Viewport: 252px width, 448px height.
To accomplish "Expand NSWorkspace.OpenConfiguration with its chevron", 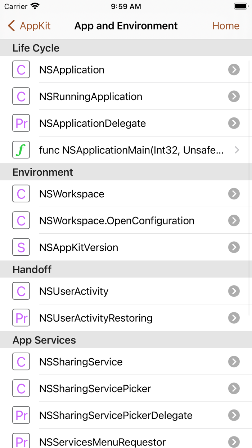I will (234, 220).
